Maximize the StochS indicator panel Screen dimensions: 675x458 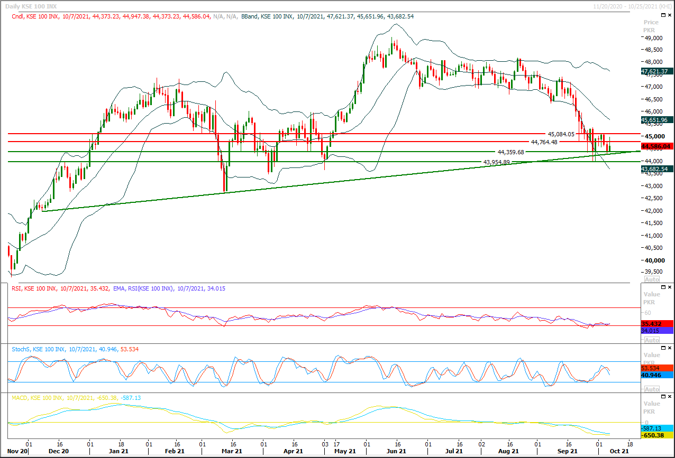click(664, 348)
